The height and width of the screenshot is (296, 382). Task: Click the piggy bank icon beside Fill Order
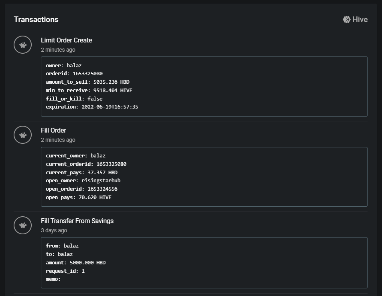(x=22, y=135)
